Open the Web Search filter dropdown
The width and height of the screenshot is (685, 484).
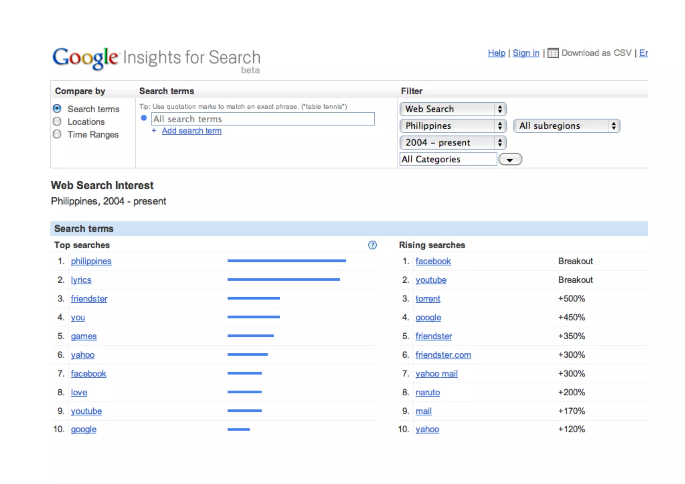tap(453, 109)
